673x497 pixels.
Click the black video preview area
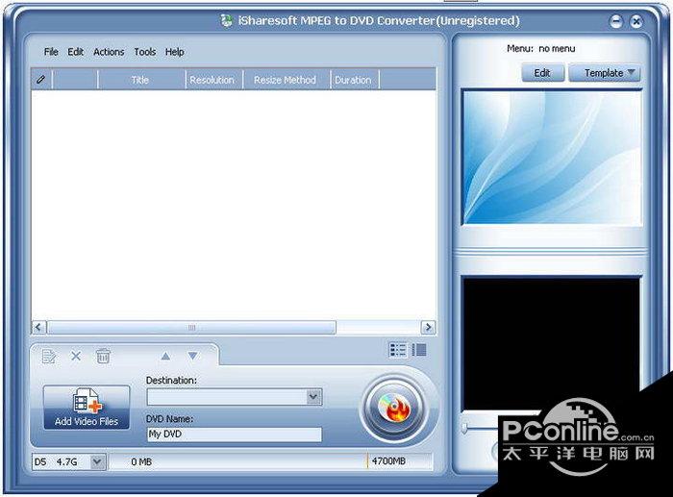pos(551,344)
